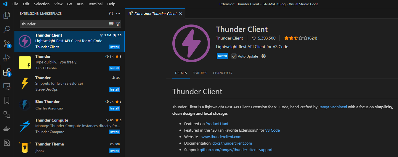Click the VS Code logo icon

coord(5,4)
